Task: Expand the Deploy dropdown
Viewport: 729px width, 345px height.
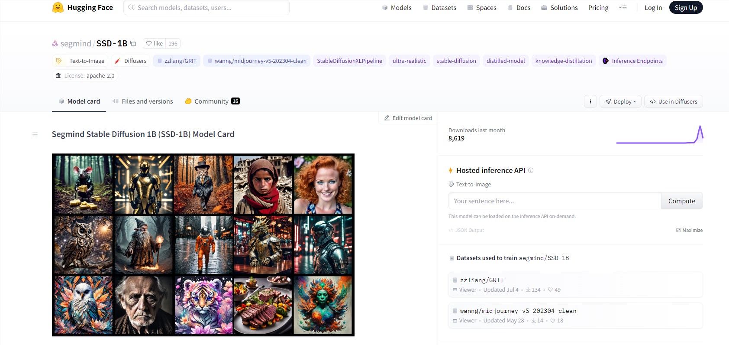Action: coord(620,101)
